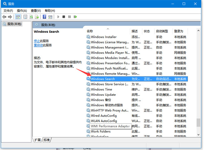Click the 自动(延迟... startup type cell

pyautogui.click(x=164, y=79)
